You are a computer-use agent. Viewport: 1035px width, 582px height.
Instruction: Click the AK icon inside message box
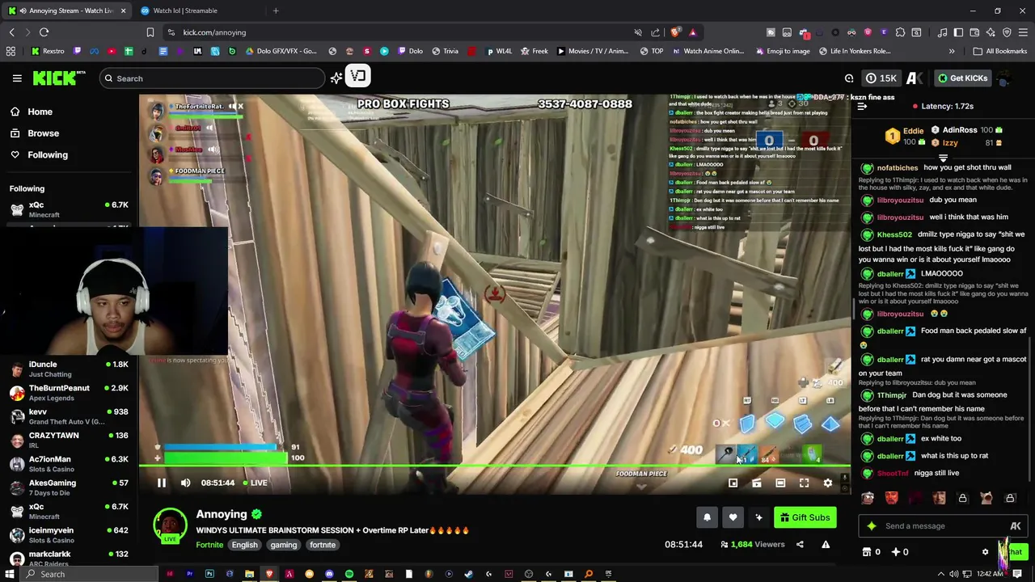coord(1016,526)
